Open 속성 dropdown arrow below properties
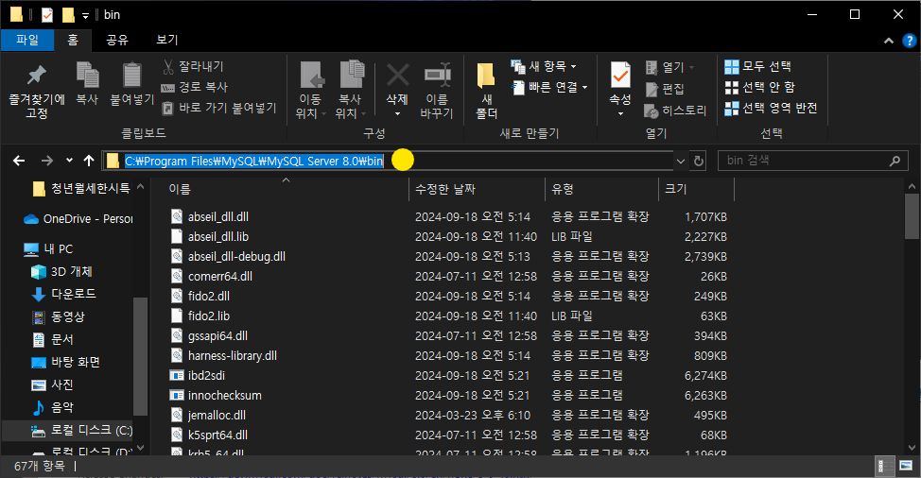The width and height of the screenshot is (921, 478). [x=620, y=113]
